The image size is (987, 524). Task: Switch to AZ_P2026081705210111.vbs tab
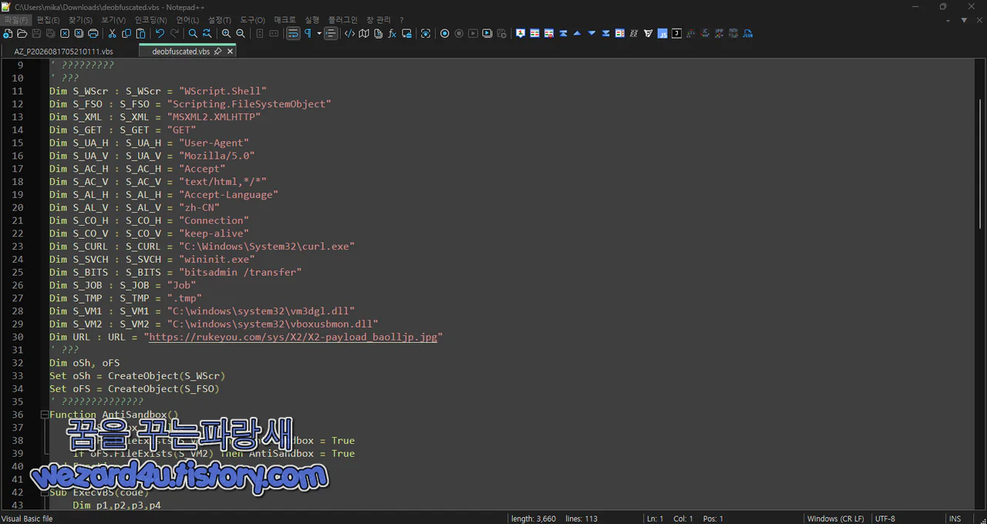[63, 51]
